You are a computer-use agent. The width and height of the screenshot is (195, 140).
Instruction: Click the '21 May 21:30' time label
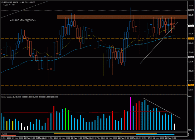pos(29,138)
